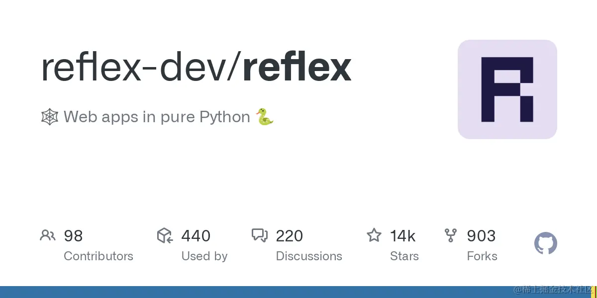Screen dimensions: 597x298
Task: Click the Forks branch icon
Action: (451, 235)
